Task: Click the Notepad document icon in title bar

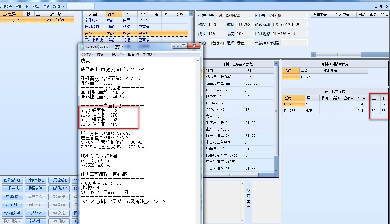Action: click(82, 47)
